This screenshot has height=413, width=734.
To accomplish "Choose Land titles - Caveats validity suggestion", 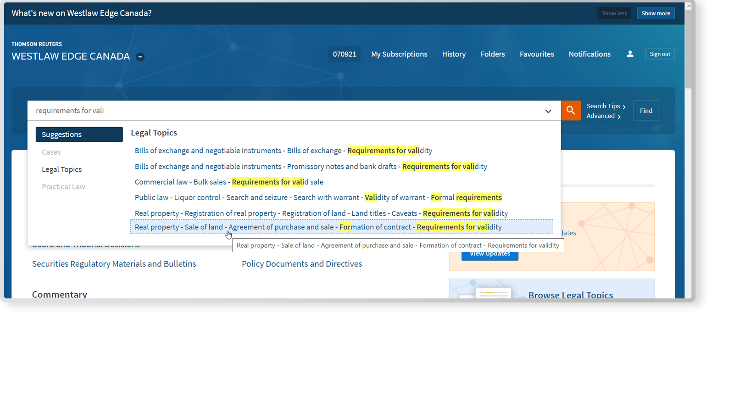I will (321, 213).
